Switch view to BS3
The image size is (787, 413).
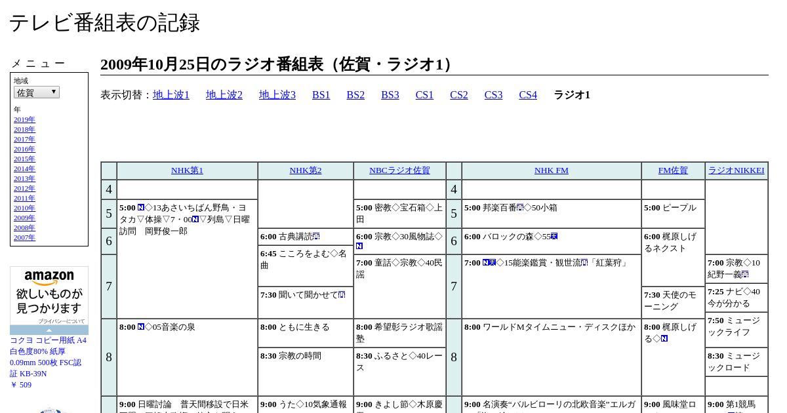click(390, 95)
